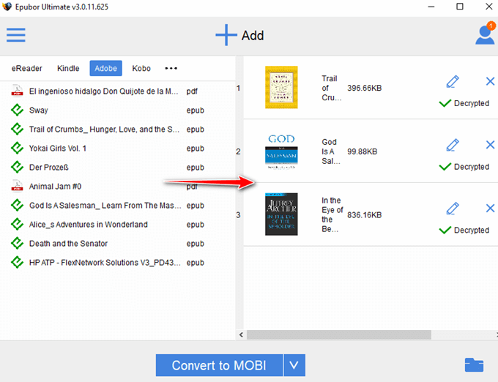
Task: Click the epub icon beside Trail of Crumbs
Action: point(17,129)
